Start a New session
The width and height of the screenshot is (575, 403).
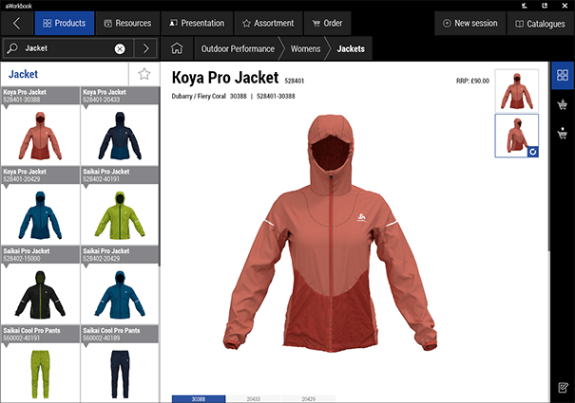[470, 23]
